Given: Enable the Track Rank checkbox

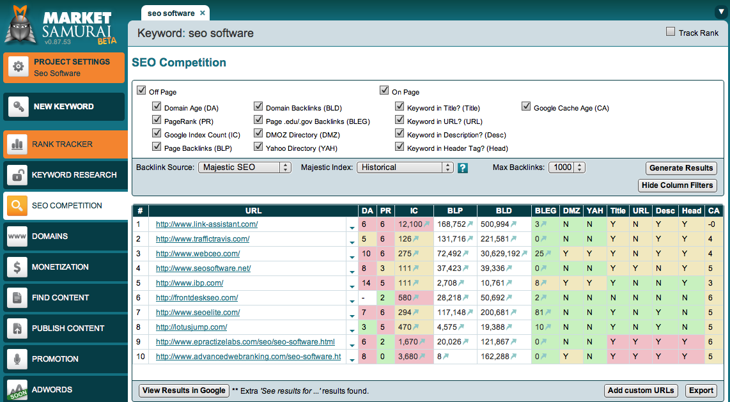Looking at the screenshot, I should tap(671, 32).
